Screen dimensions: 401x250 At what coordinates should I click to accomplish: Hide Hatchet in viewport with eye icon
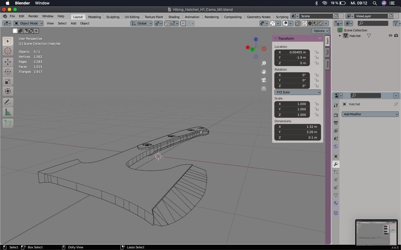390,36
